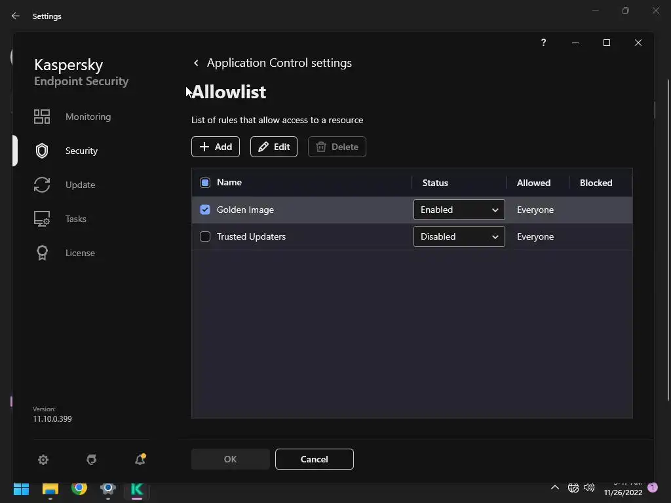Viewport: 671px width, 503px height.
Task: Click the taskbar date 11/26/2022
Action: coord(623,493)
